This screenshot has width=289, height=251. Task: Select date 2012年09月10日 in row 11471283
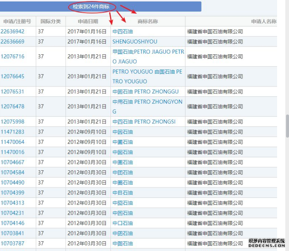(x=87, y=132)
